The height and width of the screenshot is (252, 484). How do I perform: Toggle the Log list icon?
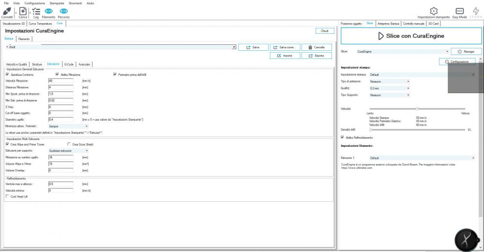coord(36,11)
